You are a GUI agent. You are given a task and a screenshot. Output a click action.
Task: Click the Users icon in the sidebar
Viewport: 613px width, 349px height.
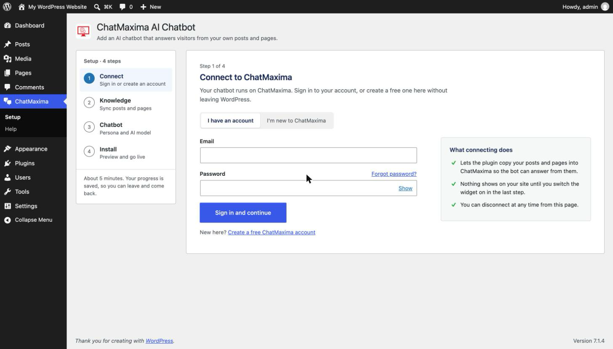pyautogui.click(x=7, y=177)
